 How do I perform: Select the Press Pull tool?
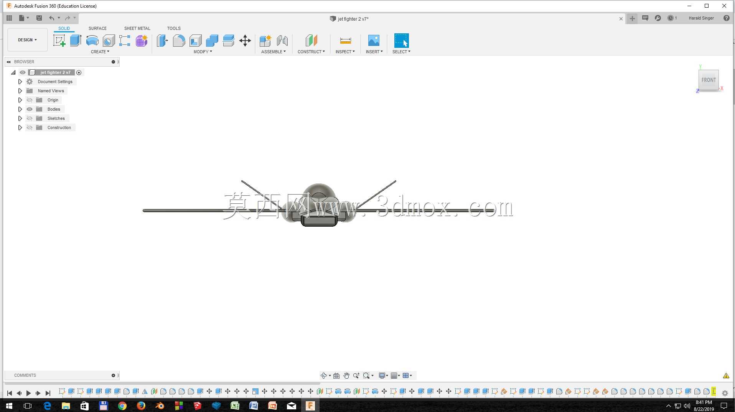(x=162, y=41)
